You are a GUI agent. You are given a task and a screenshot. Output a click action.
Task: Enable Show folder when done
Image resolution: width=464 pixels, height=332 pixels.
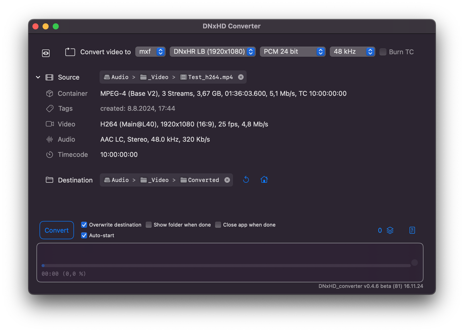pos(149,225)
